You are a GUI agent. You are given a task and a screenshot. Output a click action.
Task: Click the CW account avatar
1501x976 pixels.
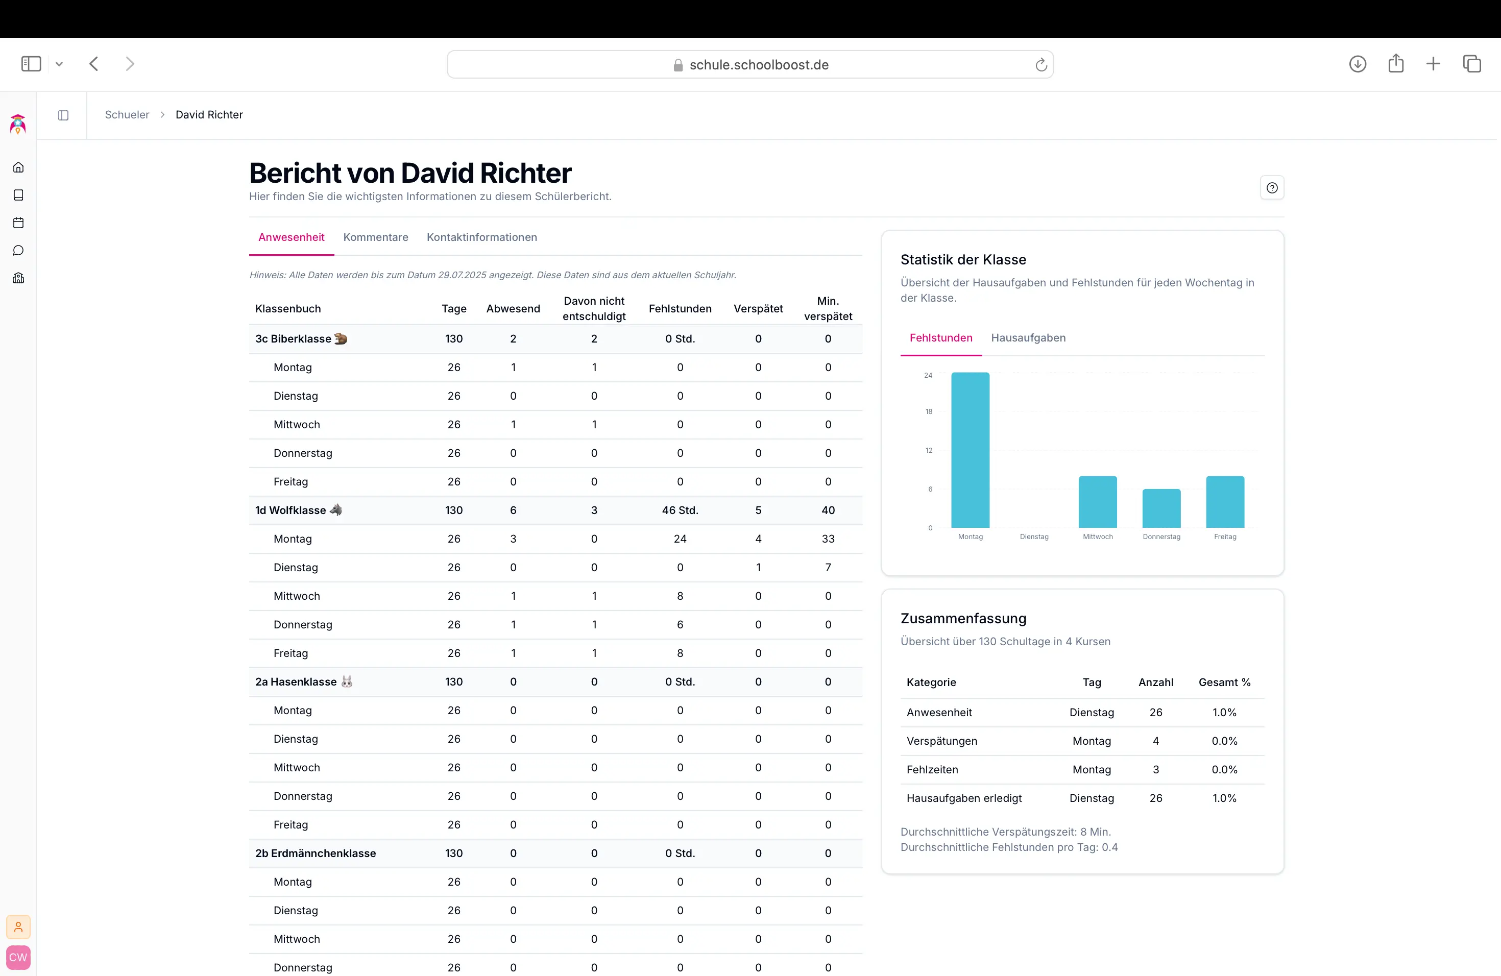point(18,957)
